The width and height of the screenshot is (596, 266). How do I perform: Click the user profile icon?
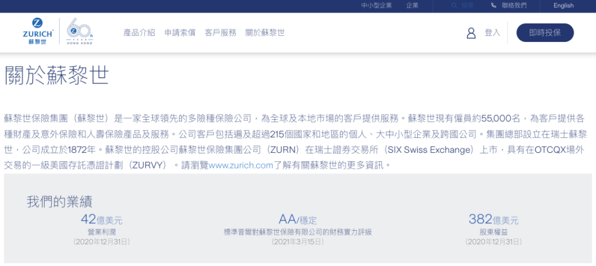(471, 33)
